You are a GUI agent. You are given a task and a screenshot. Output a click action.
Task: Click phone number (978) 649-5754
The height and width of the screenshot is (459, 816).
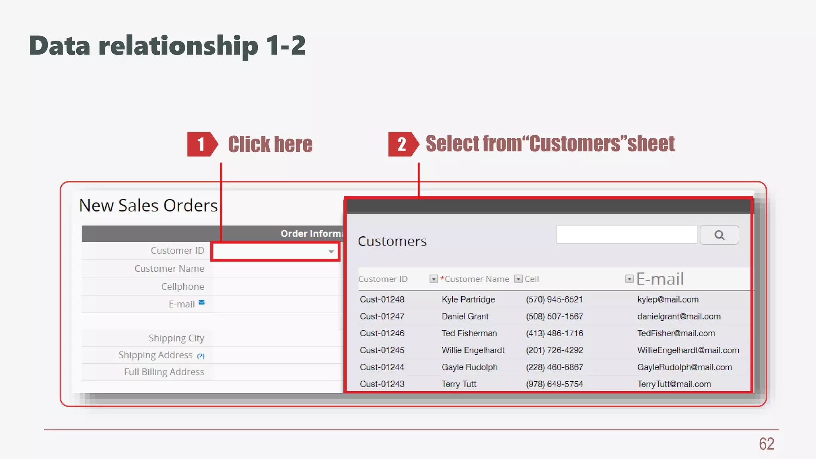(x=554, y=384)
